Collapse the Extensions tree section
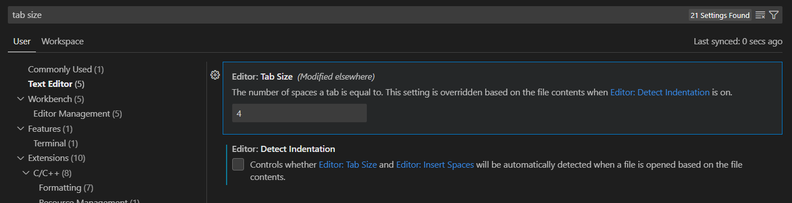Screen dimensions: 792x203 (21, 158)
